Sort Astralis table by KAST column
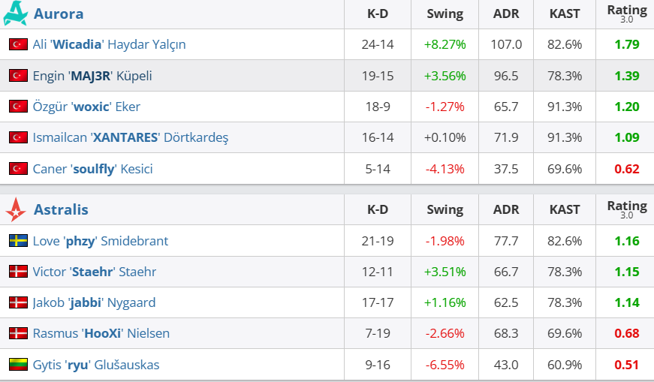654x382 pixels. click(x=565, y=209)
